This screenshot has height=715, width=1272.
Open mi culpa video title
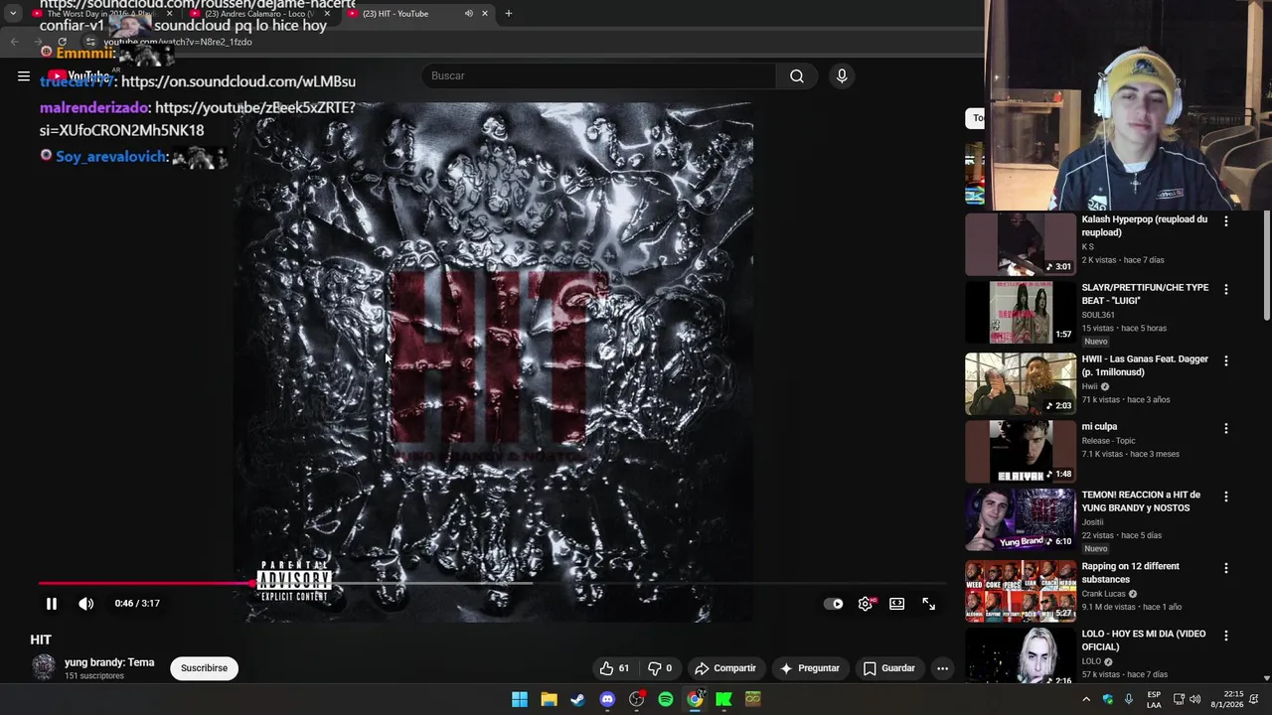click(1099, 427)
